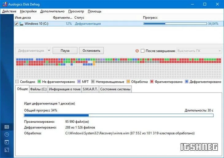
Task: Click the Свободно legend color swatch
Action: point(17,81)
